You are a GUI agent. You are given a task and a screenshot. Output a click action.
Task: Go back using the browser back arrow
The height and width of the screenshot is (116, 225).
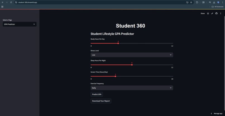coord(3,2)
